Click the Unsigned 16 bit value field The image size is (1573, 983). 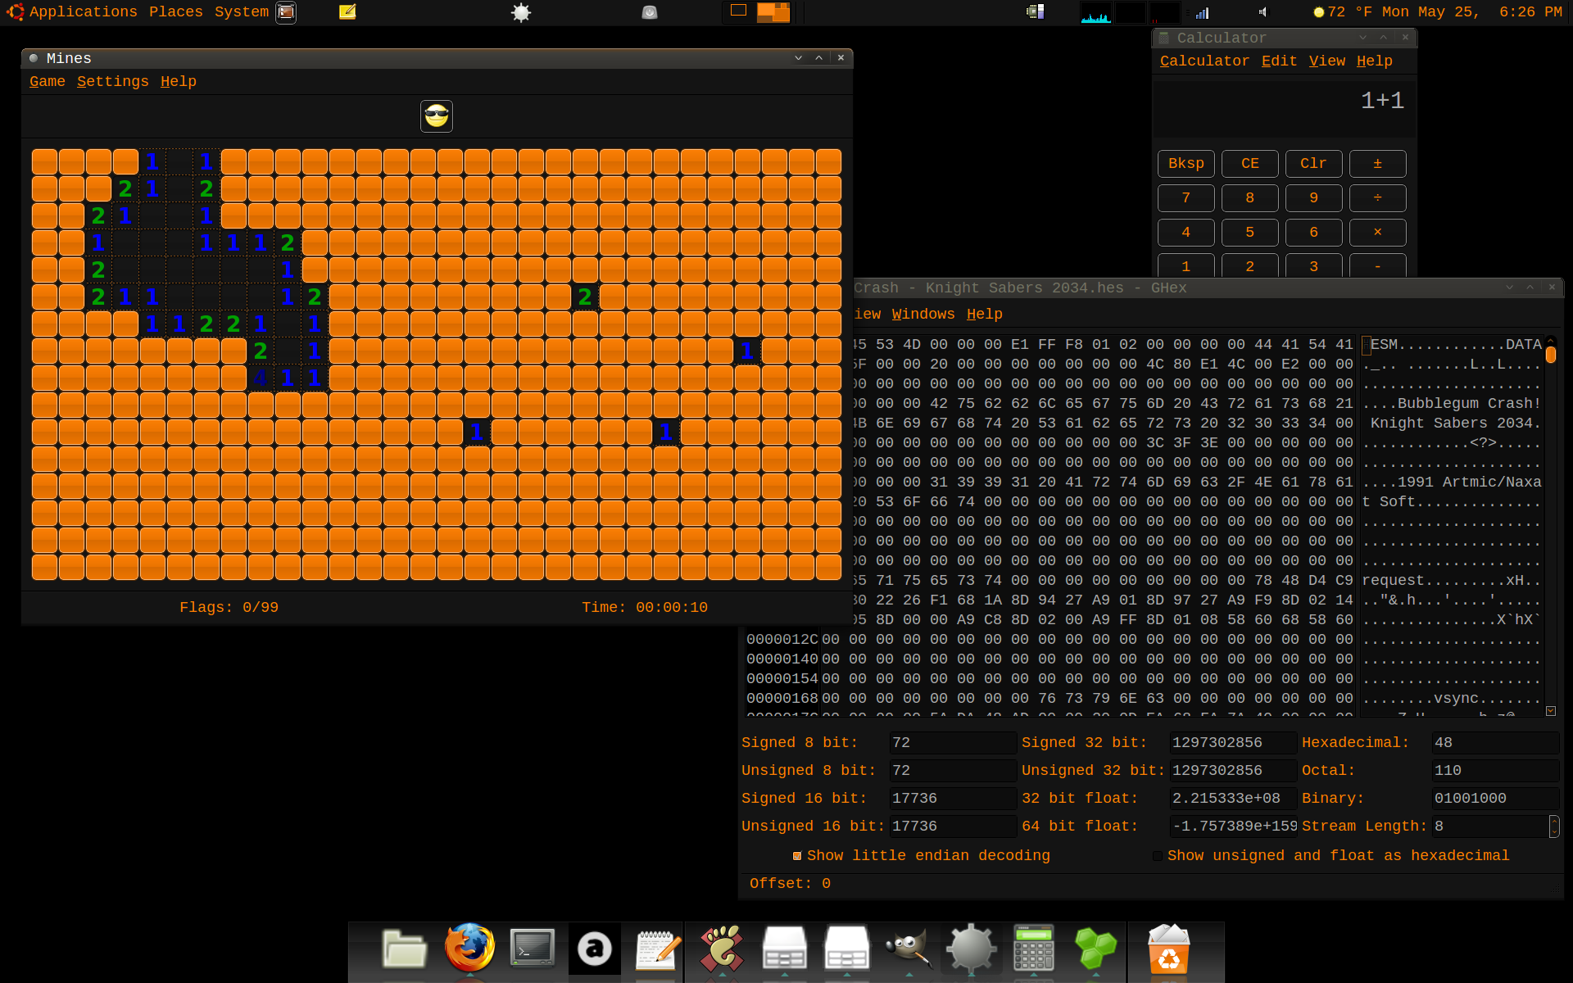tap(953, 827)
